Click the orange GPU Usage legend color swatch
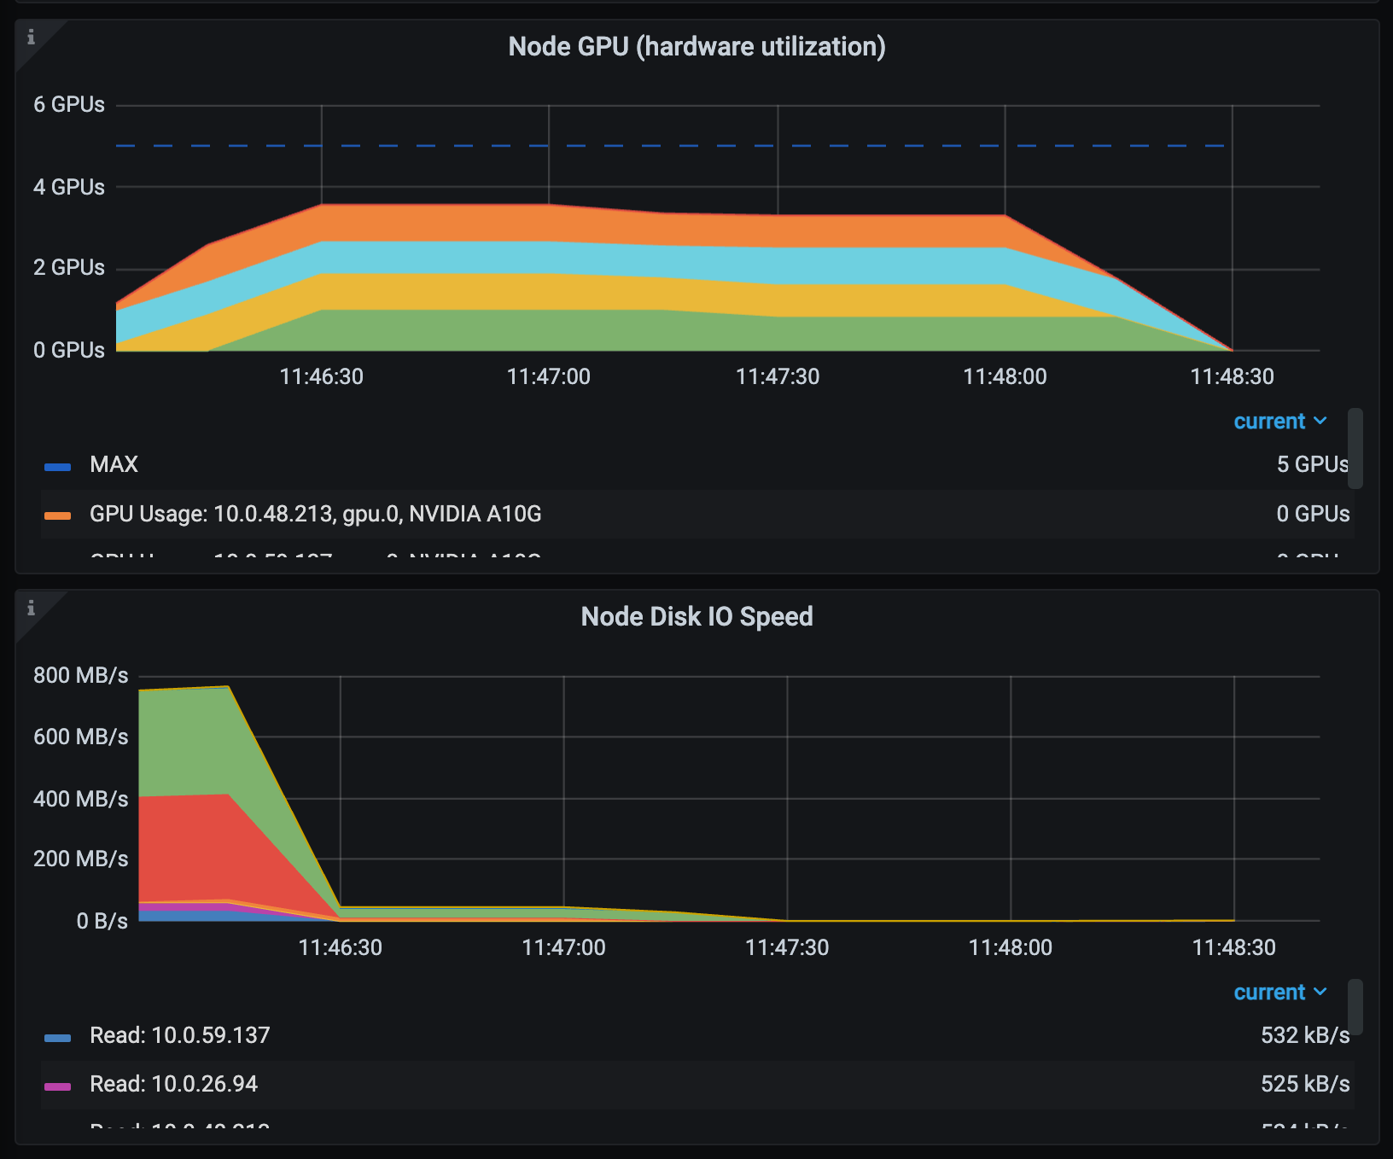This screenshot has width=1393, height=1159. click(x=57, y=515)
